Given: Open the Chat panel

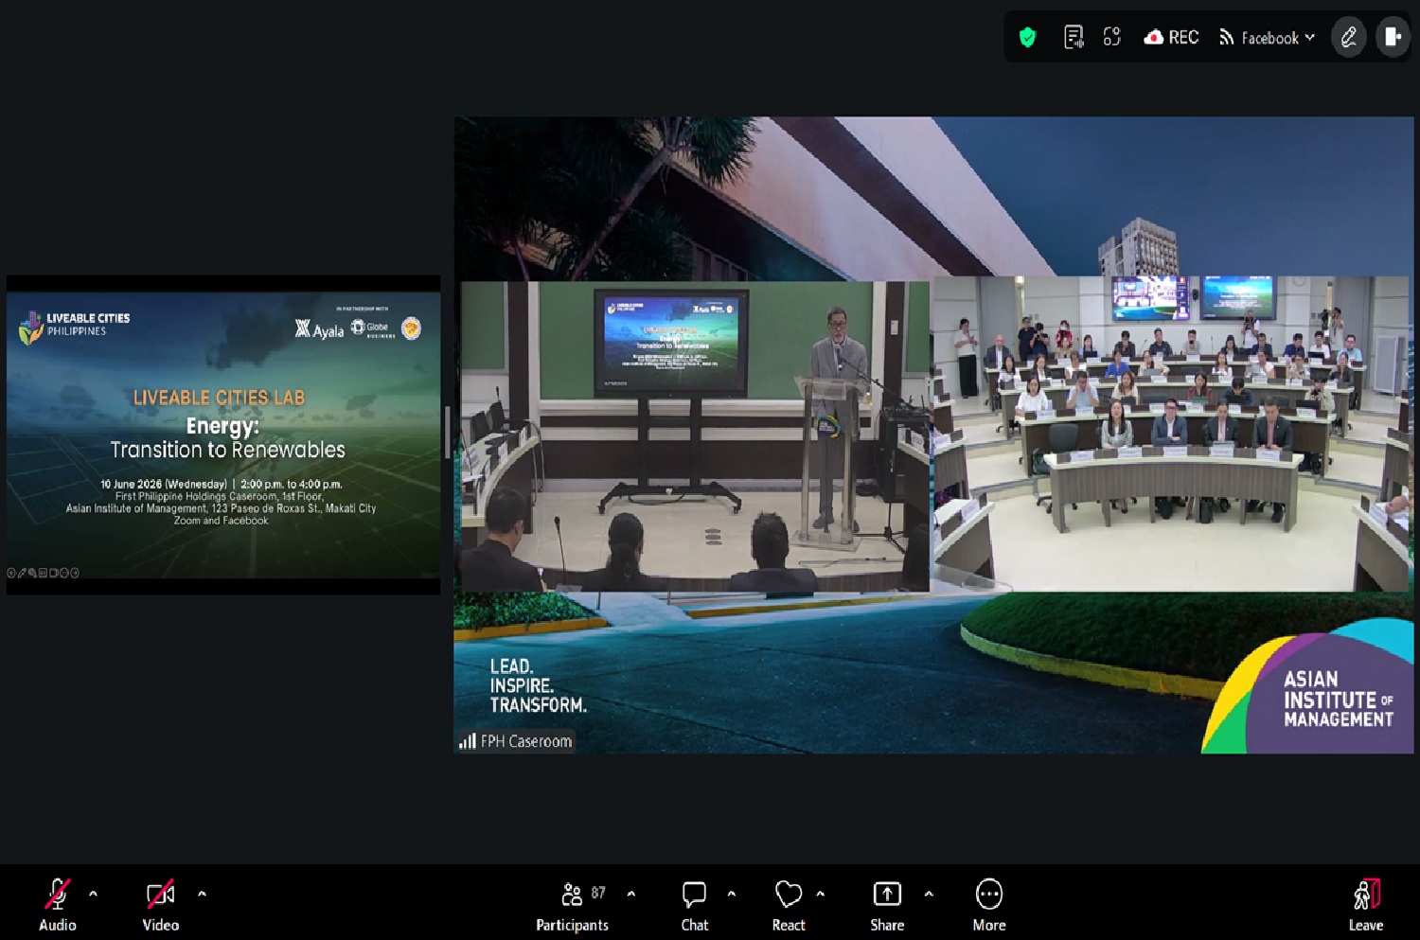Looking at the screenshot, I should (694, 906).
